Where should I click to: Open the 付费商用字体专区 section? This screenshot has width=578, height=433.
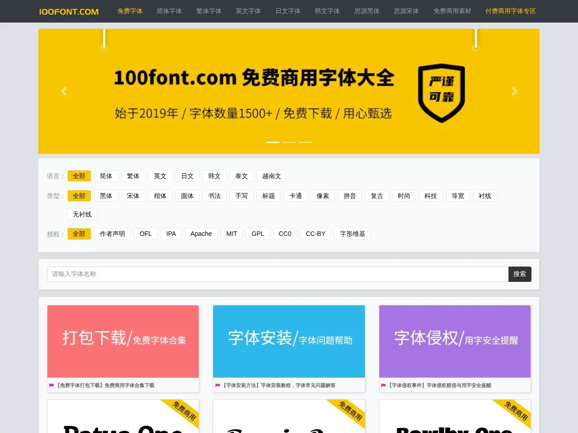510,11
